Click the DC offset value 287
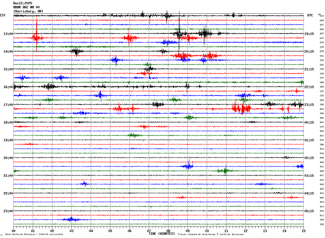 pos(322,25)
